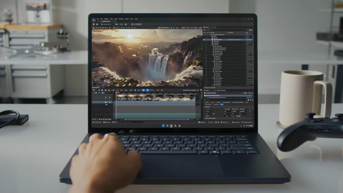Click the Sequencer horizontal timeline scrollbar
This screenshot has width=343, height=193.
(157, 120)
